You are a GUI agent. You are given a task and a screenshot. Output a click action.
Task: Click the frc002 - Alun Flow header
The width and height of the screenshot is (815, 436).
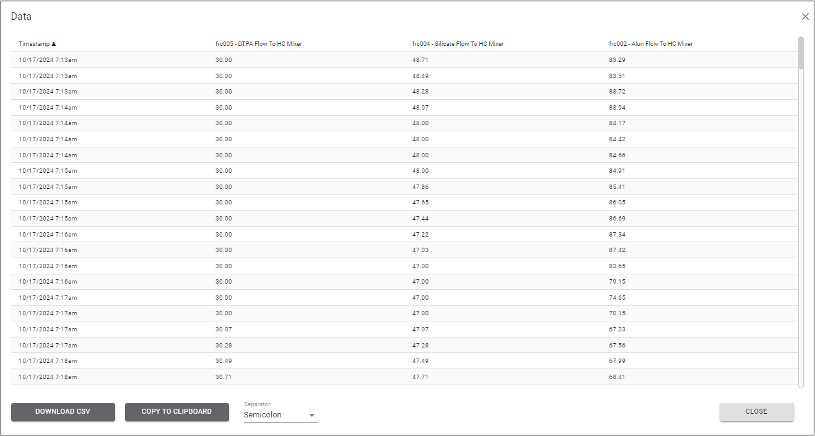[x=651, y=43]
